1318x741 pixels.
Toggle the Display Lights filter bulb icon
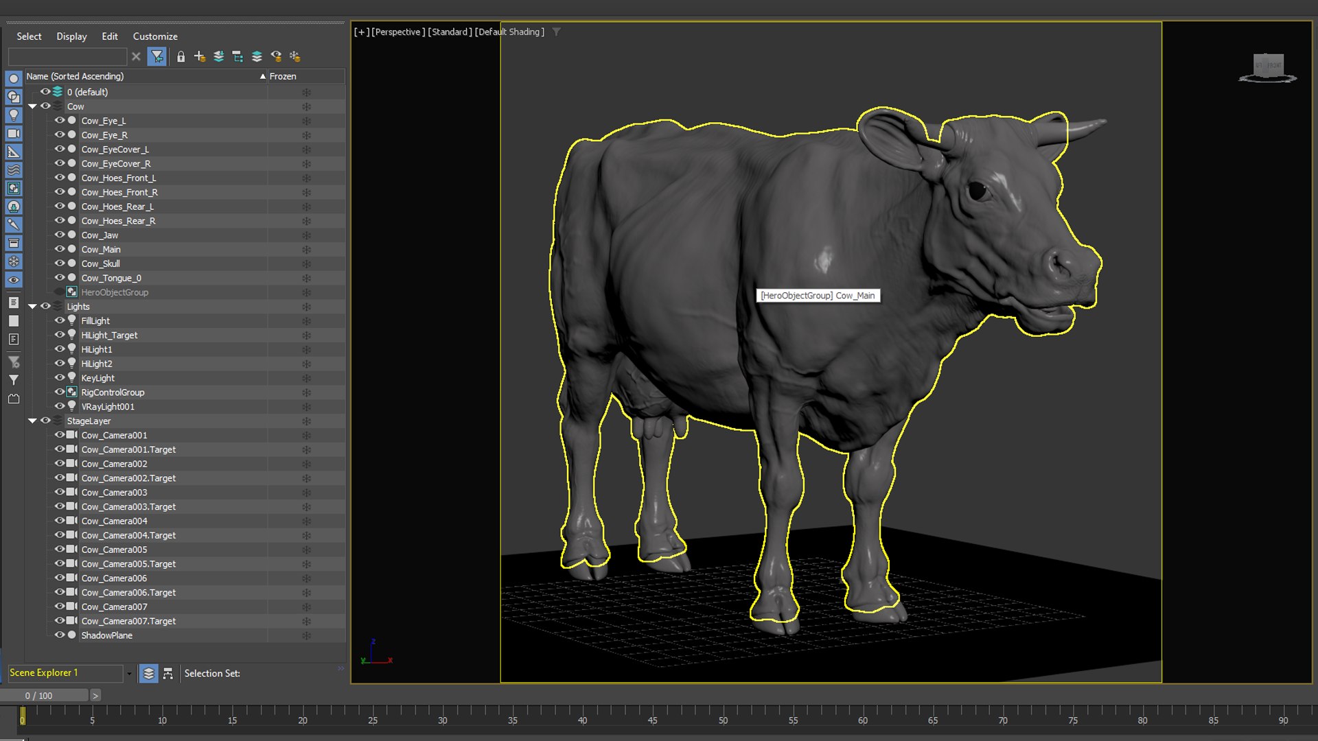(x=13, y=115)
